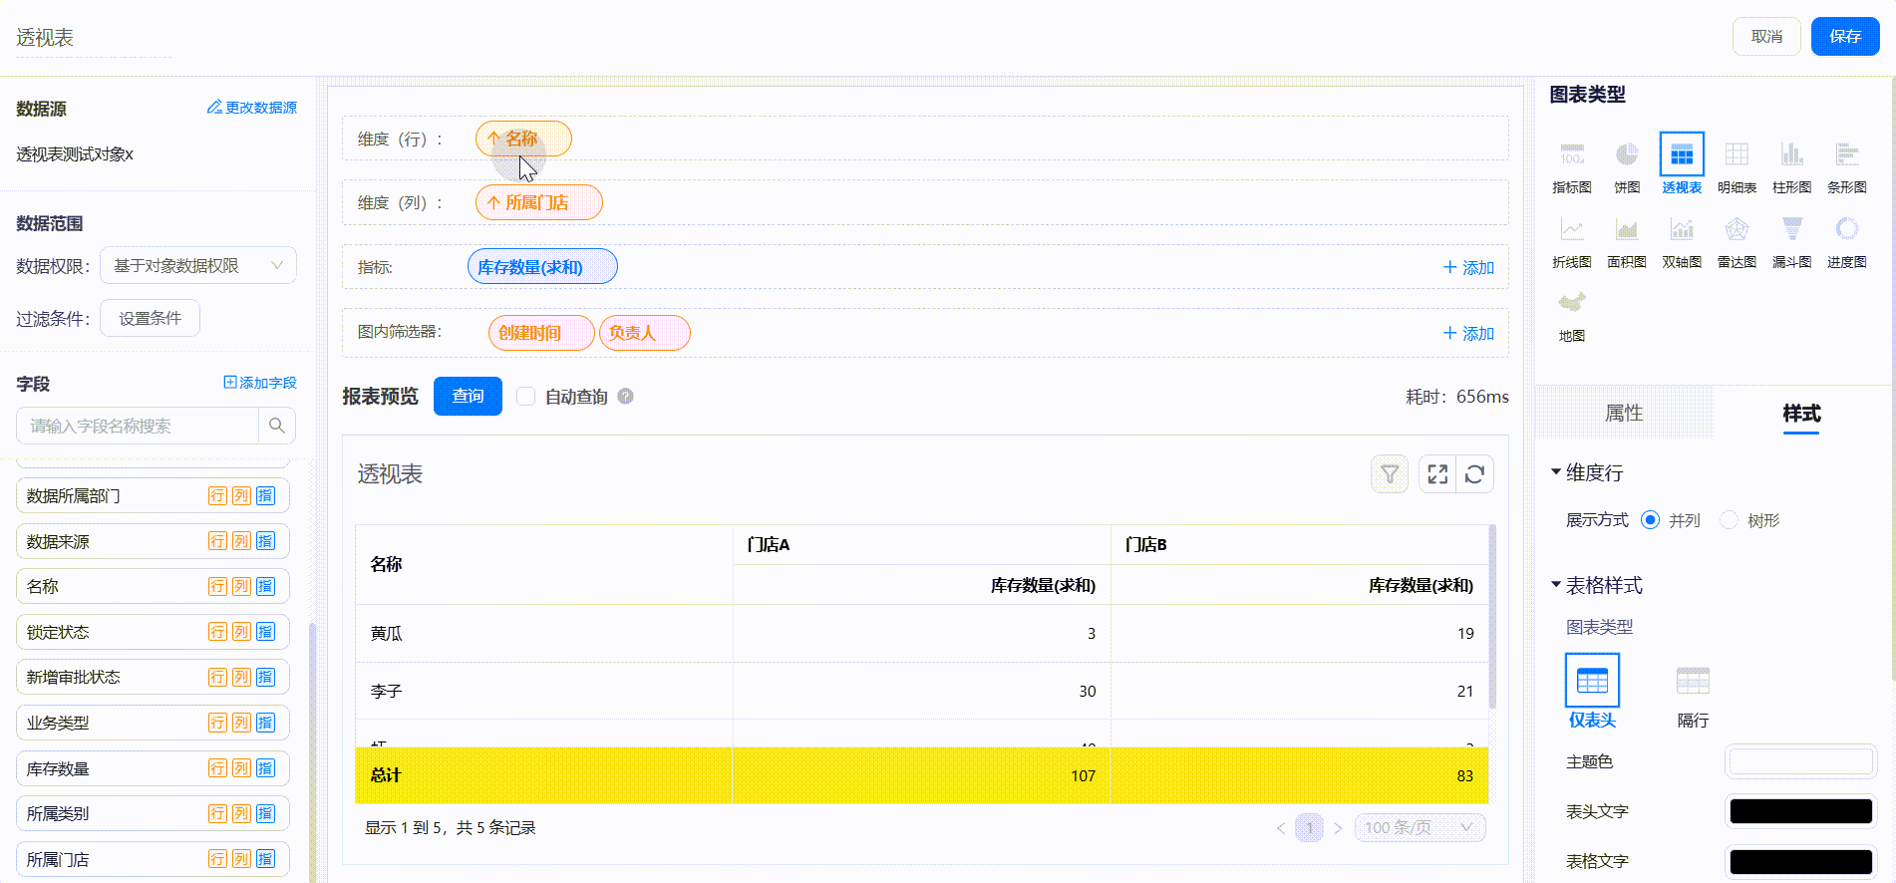
Task: Select the 双轴图 chart type
Action: pos(1682,242)
